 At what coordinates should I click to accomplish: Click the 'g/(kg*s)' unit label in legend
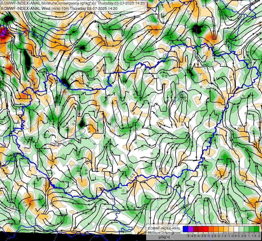tap(164, 237)
